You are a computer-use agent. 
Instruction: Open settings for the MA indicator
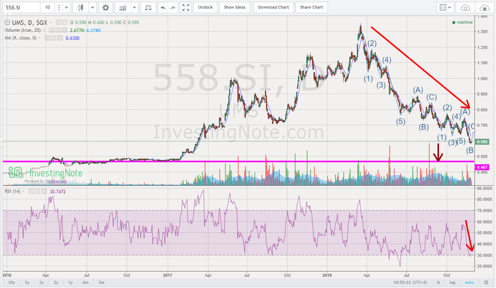click(54, 38)
